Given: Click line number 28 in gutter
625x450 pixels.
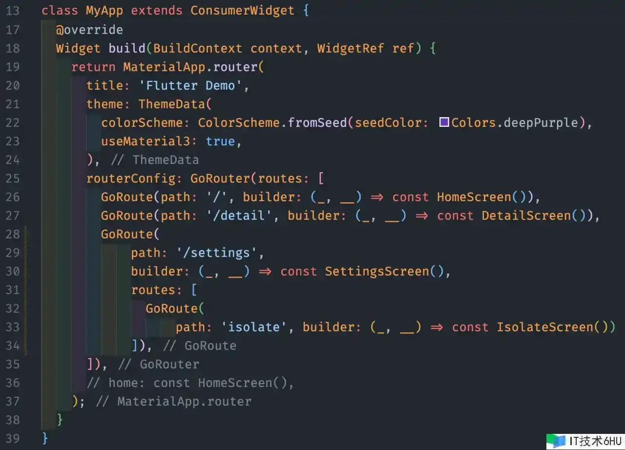Looking at the screenshot, I should [13, 234].
